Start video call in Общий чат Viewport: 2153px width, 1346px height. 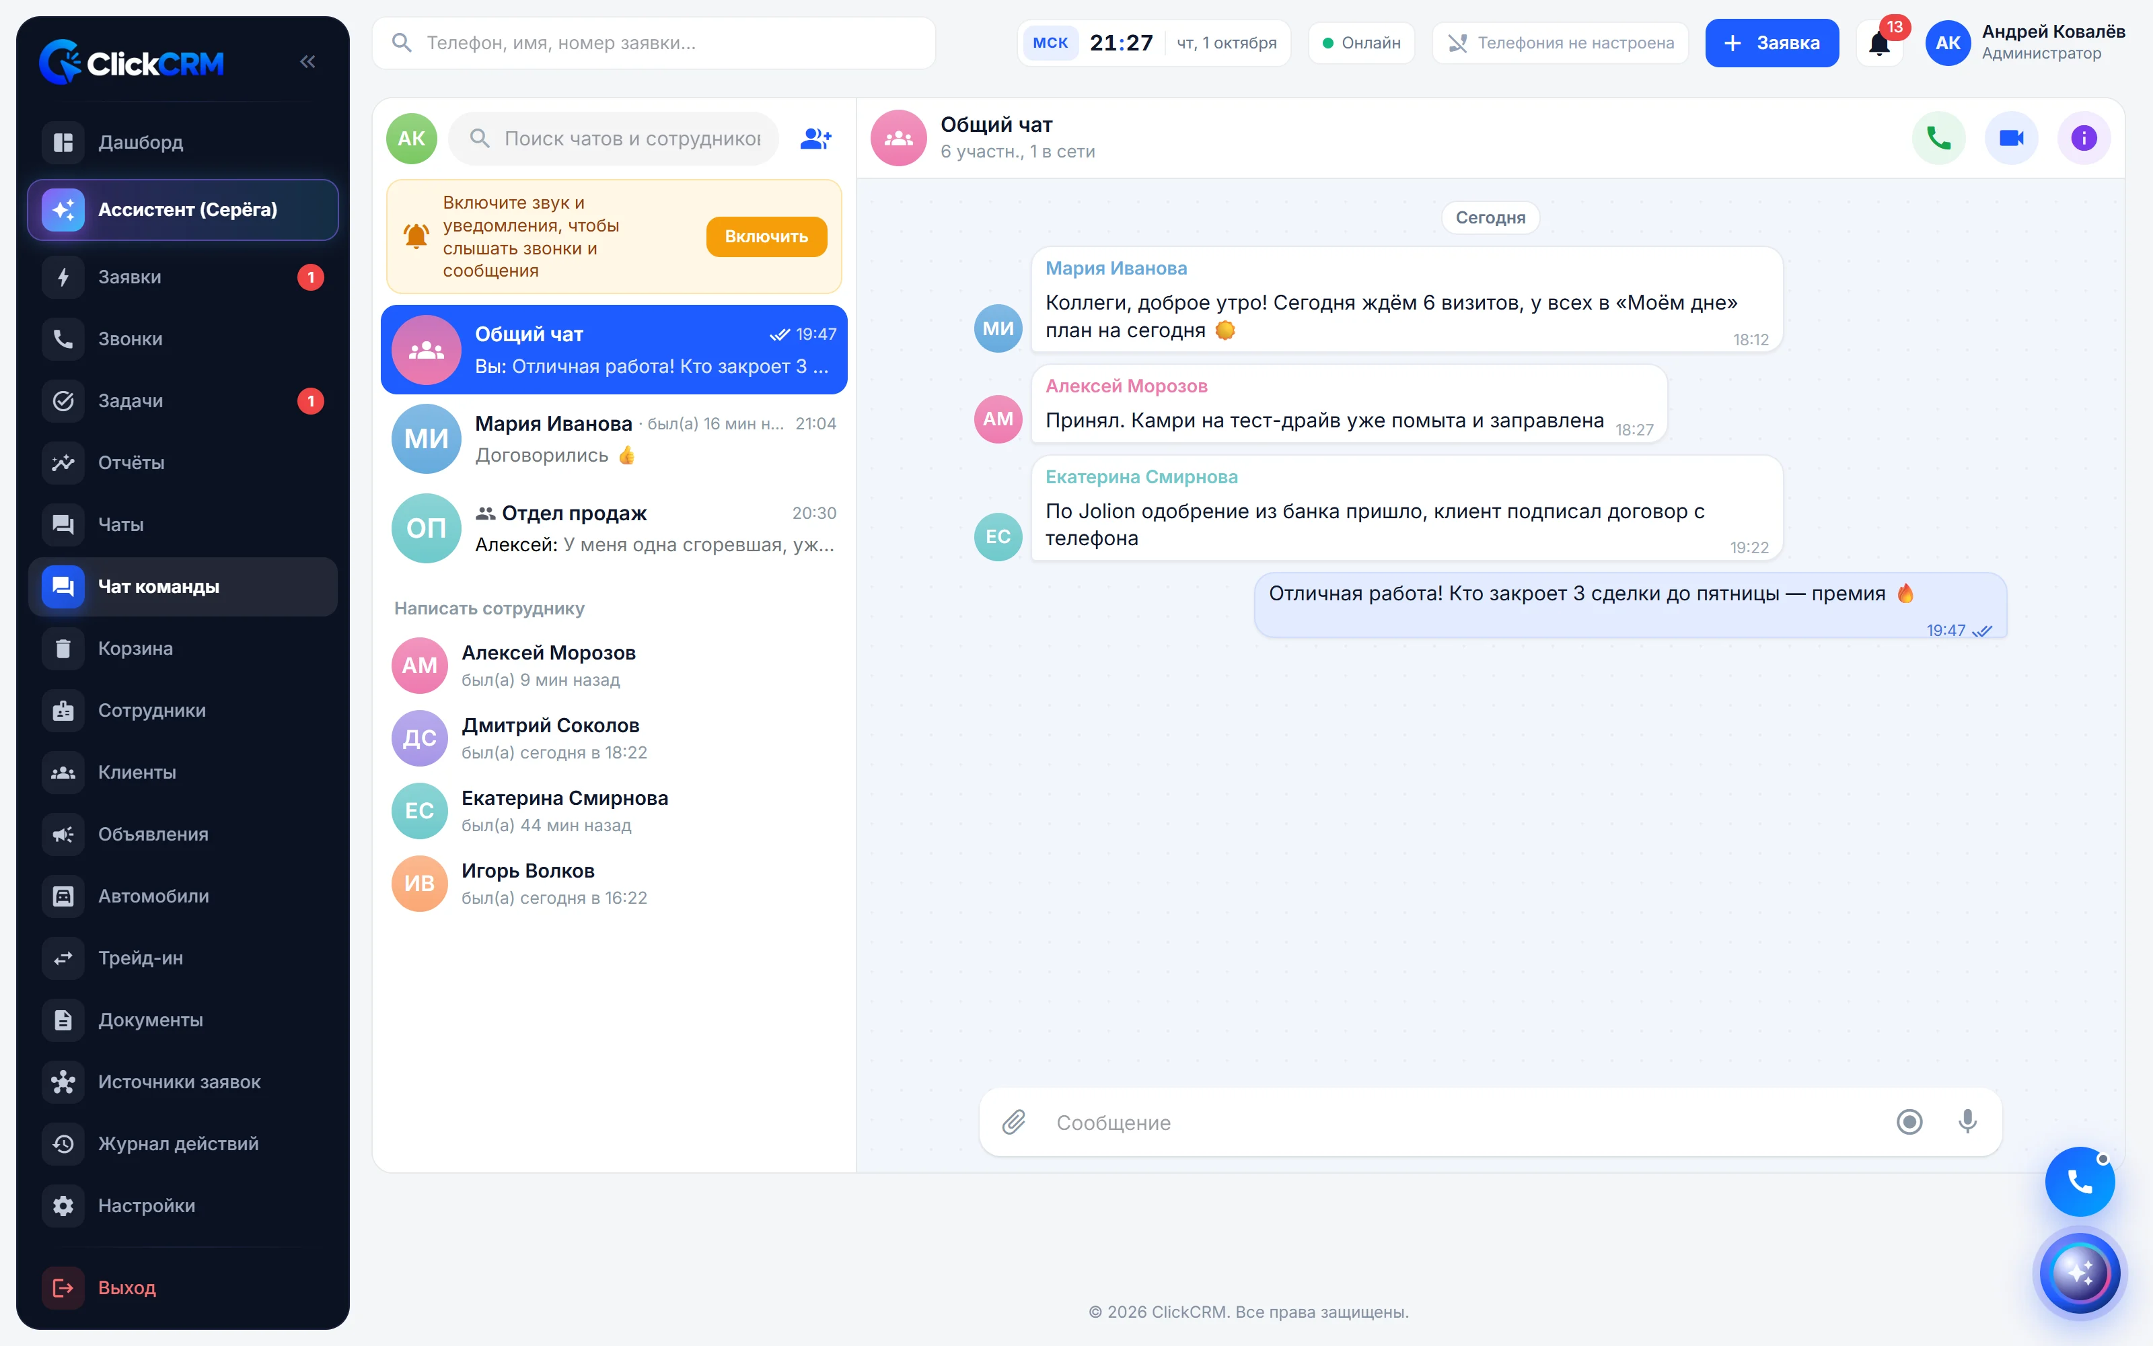(2012, 138)
